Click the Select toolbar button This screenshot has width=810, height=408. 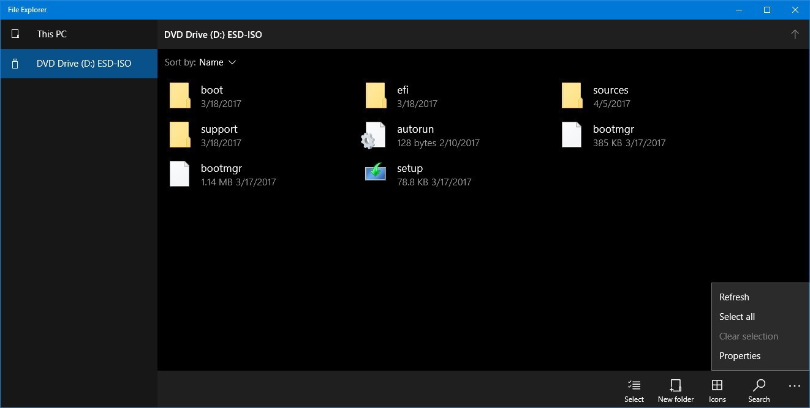tap(634, 390)
